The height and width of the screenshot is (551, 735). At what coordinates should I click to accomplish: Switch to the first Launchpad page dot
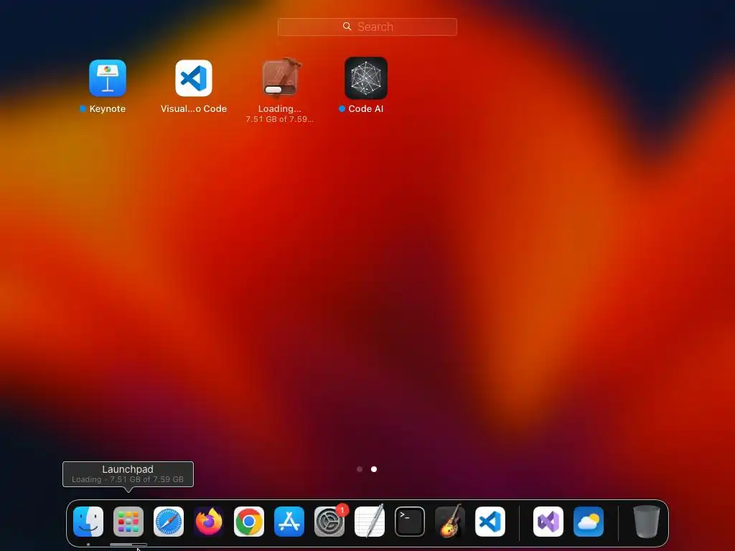tap(360, 469)
